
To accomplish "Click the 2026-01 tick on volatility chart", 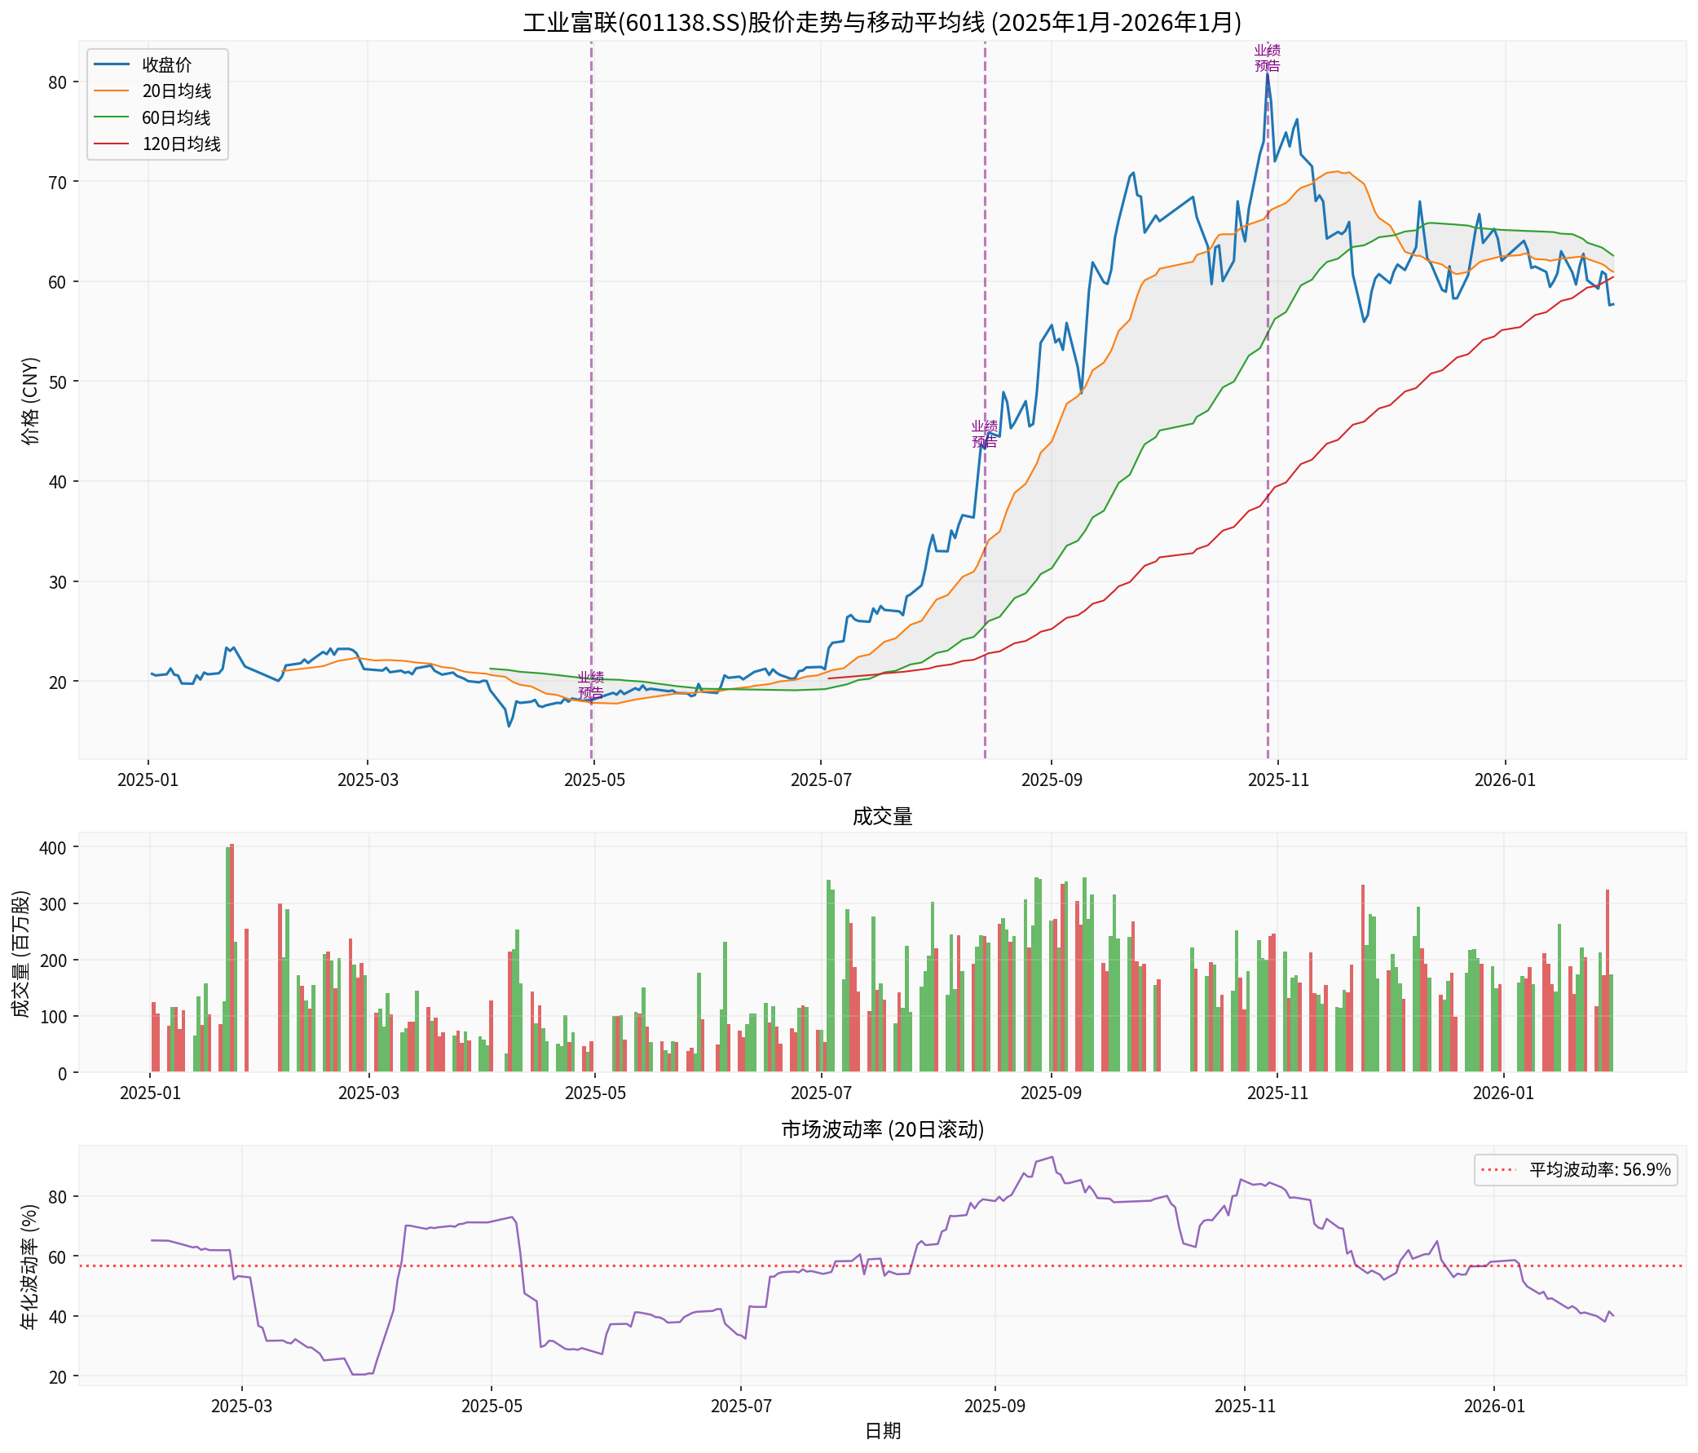I will tap(1494, 1407).
